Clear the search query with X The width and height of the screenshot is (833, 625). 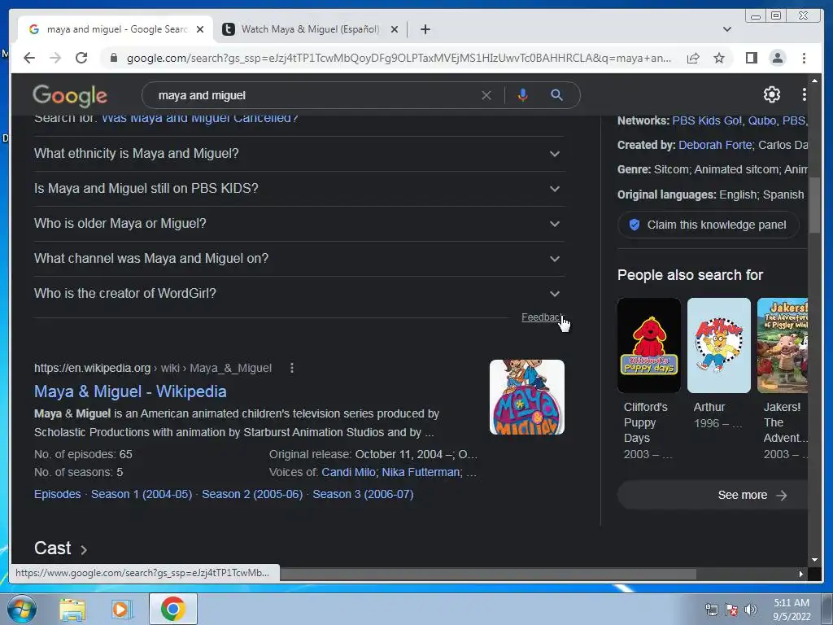coord(486,96)
